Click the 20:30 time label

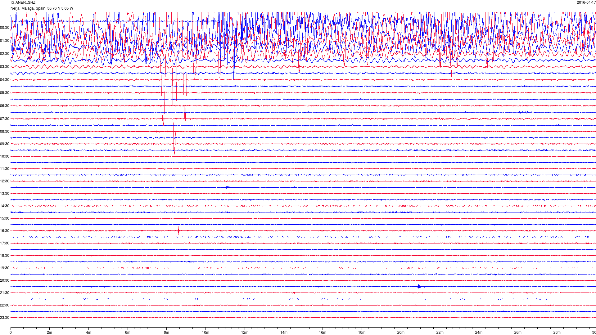tap(5, 280)
